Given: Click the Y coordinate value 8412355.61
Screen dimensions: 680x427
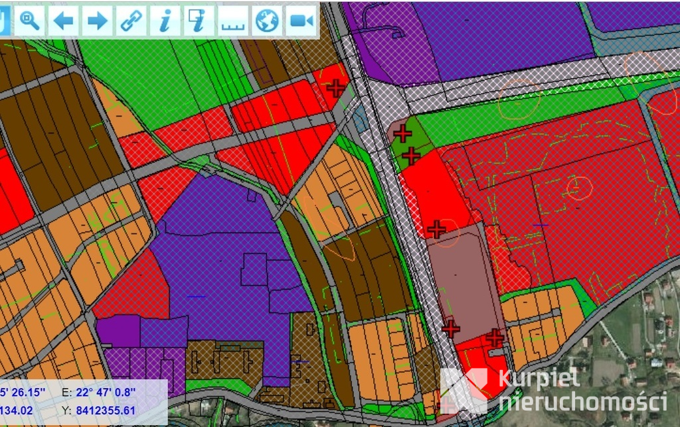Looking at the screenshot, I should click(x=106, y=410).
